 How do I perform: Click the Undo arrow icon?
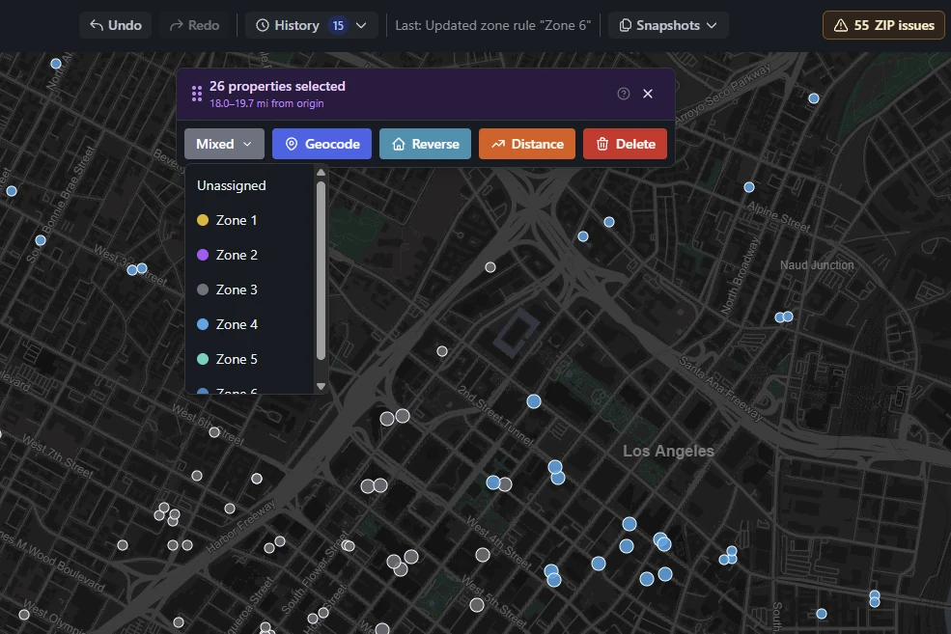point(96,25)
